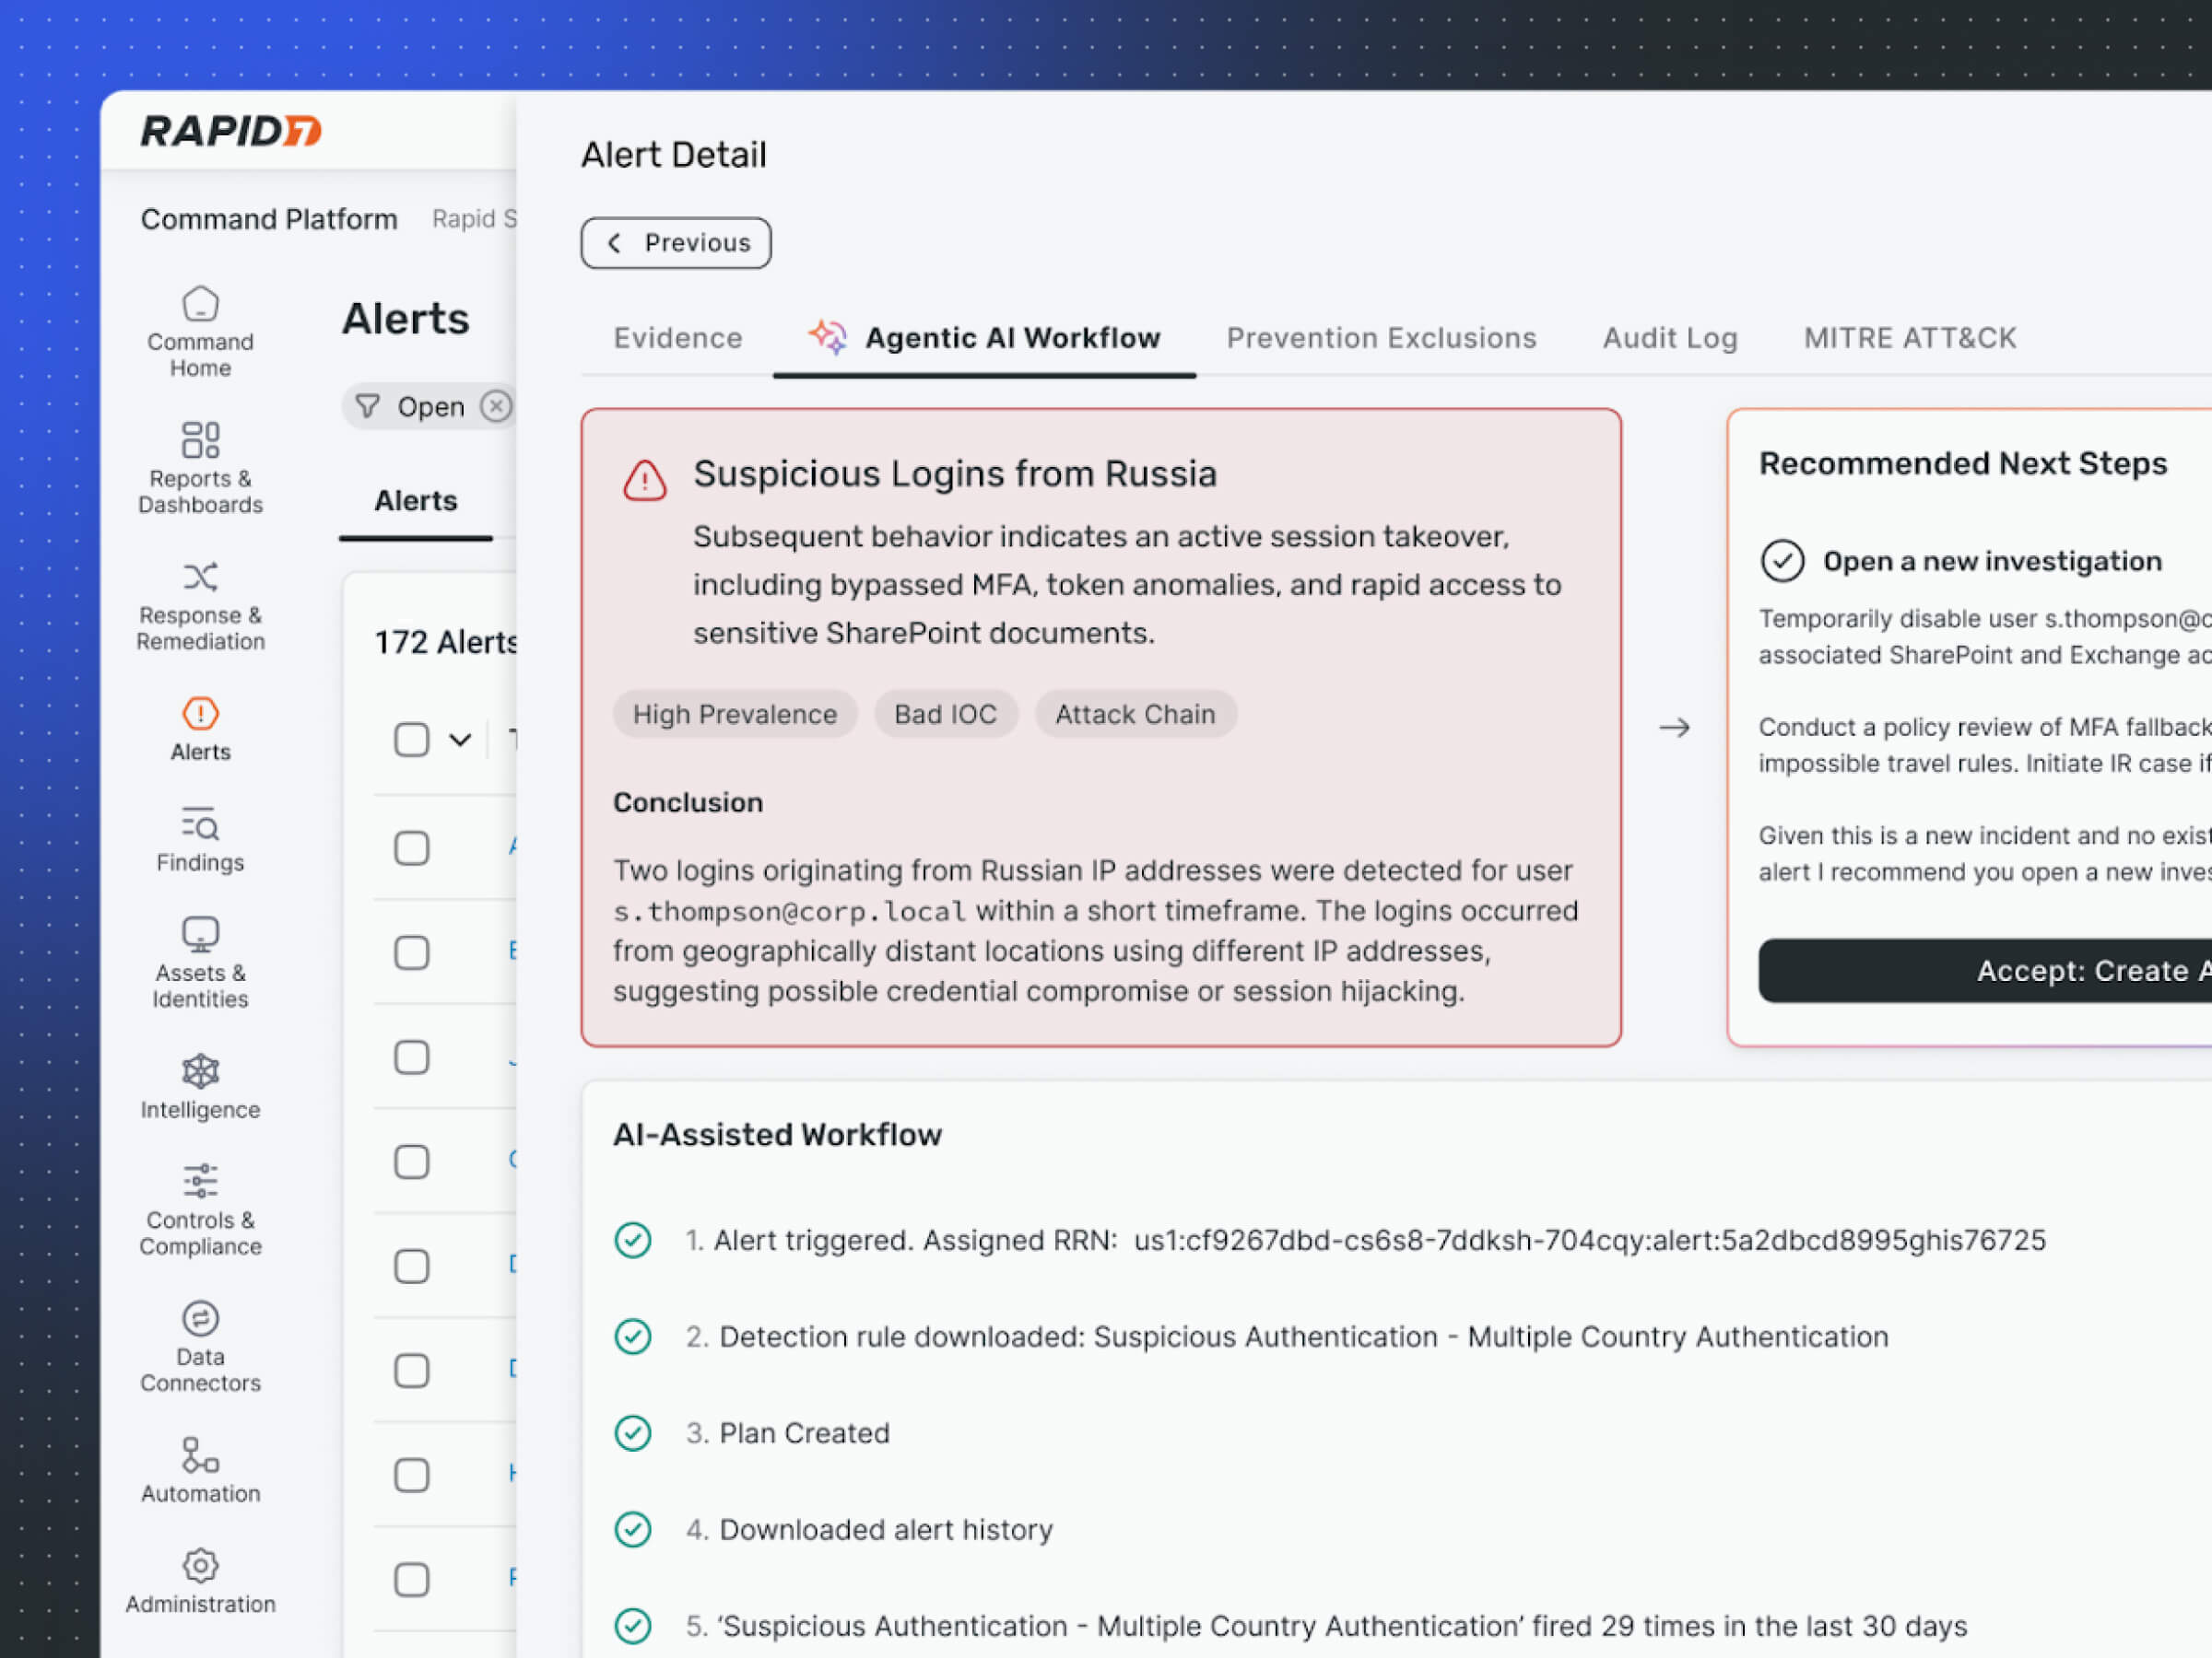Check the second alert row checkbox
This screenshot has height=1658, width=2212.
click(x=411, y=952)
